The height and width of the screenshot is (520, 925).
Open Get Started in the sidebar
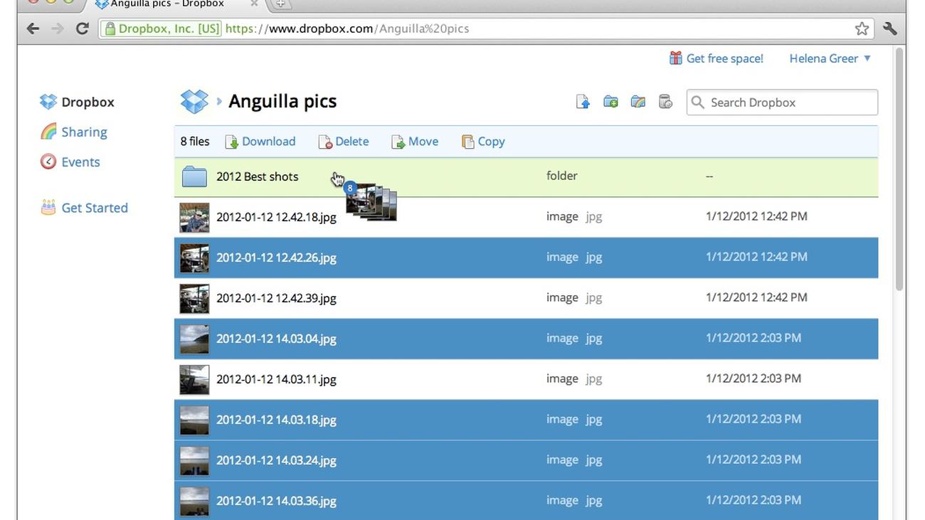94,208
